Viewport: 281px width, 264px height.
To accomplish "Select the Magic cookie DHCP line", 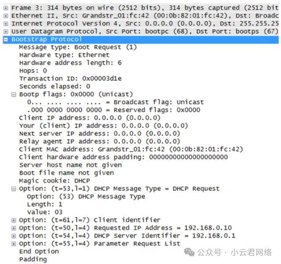I will [54, 181].
